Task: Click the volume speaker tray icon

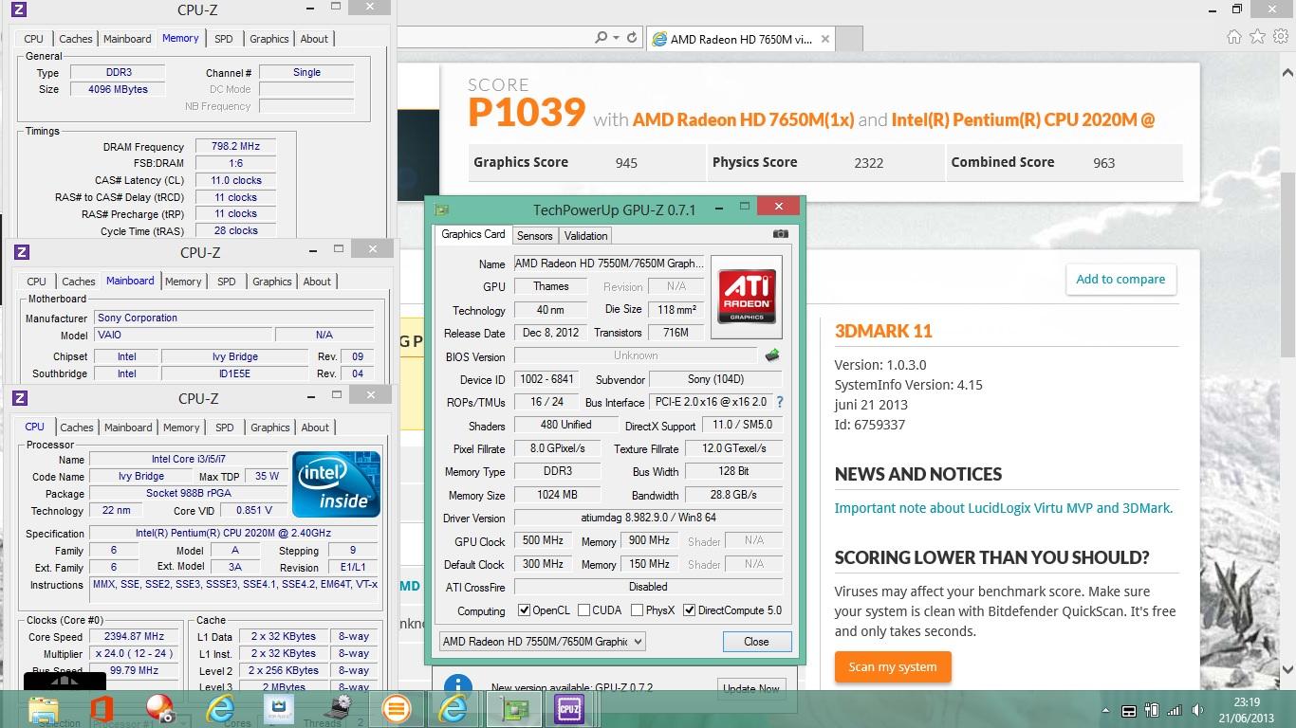Action: click(1197, 711)
